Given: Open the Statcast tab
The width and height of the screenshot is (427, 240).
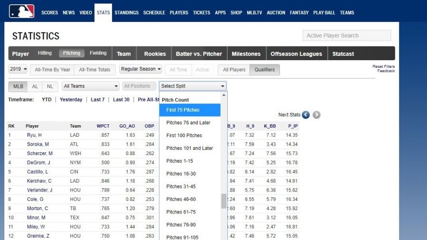Looking at the screenshot, I should pos(343,54).
